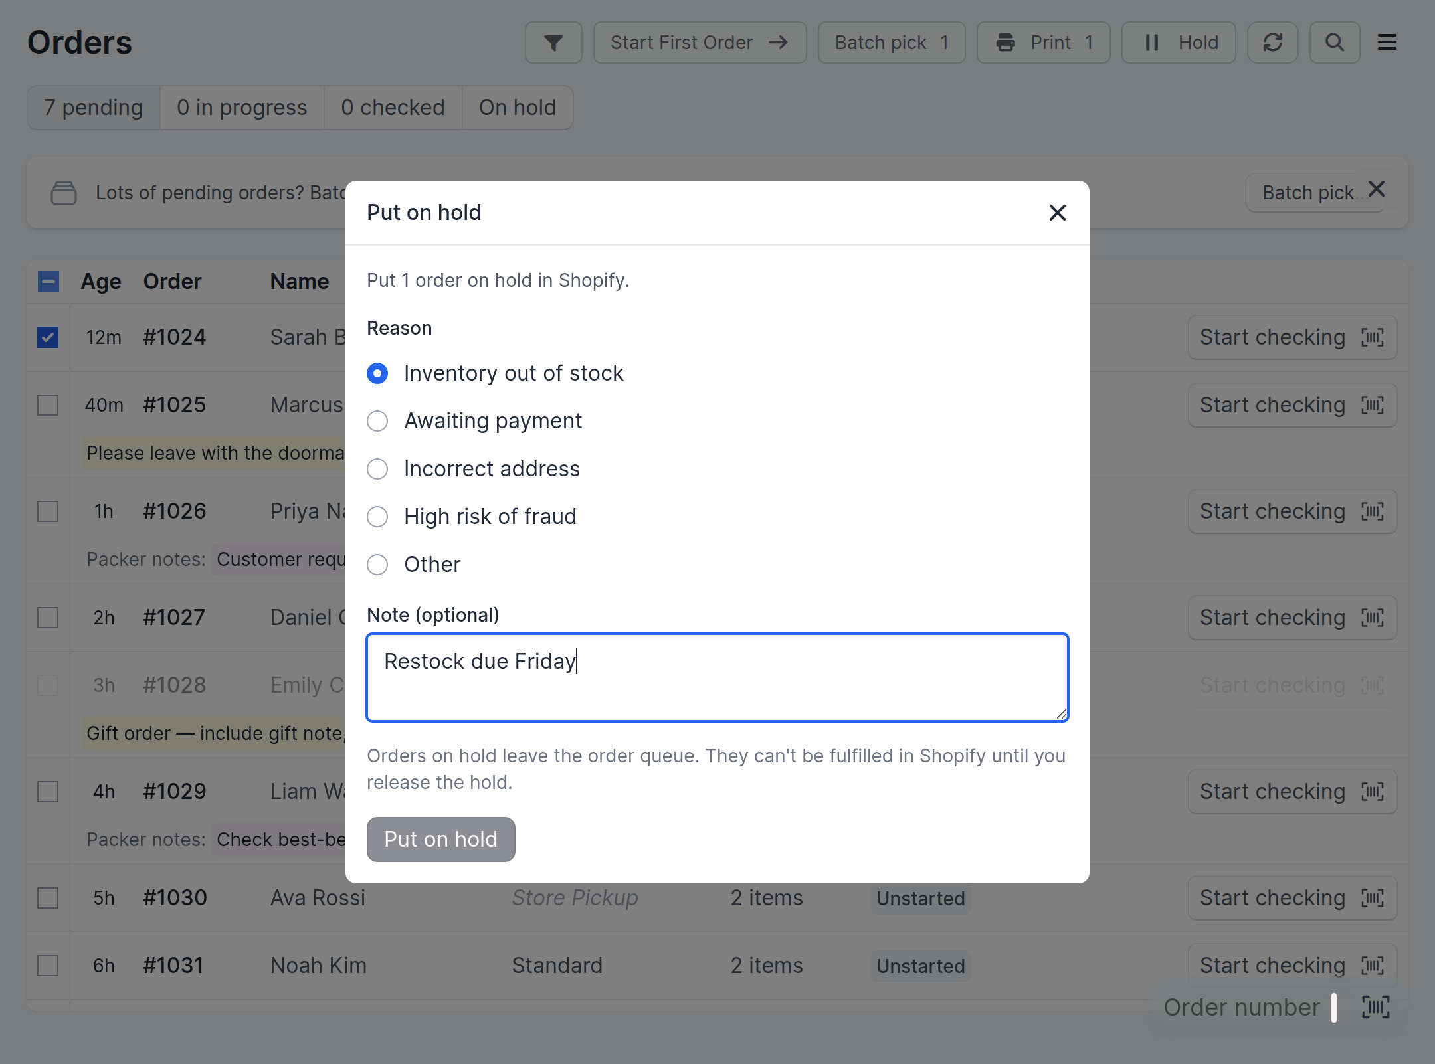Dismiss the batch pick banner
1435x1064 pixels.
[1377, 189]
